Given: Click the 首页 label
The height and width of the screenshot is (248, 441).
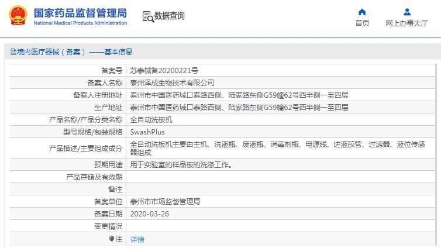Looking at the screenshot, I should [362, 23].
